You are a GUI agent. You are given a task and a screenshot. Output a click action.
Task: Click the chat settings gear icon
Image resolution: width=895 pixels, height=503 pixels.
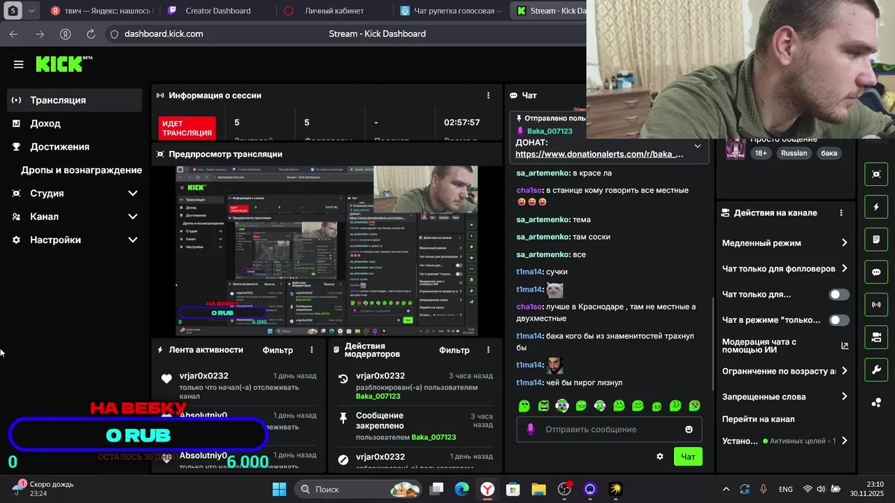pos(659,456)
